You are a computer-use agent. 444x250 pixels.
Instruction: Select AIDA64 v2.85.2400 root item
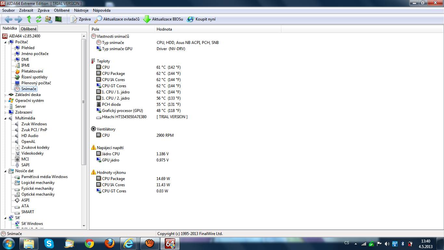[24, 36]
